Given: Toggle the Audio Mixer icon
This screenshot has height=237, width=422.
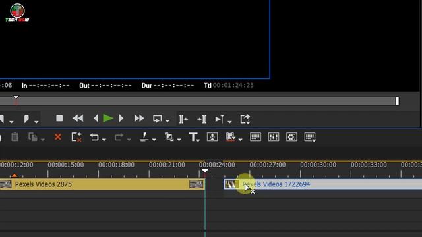Looking at the screenshot, I should [274, 137].
